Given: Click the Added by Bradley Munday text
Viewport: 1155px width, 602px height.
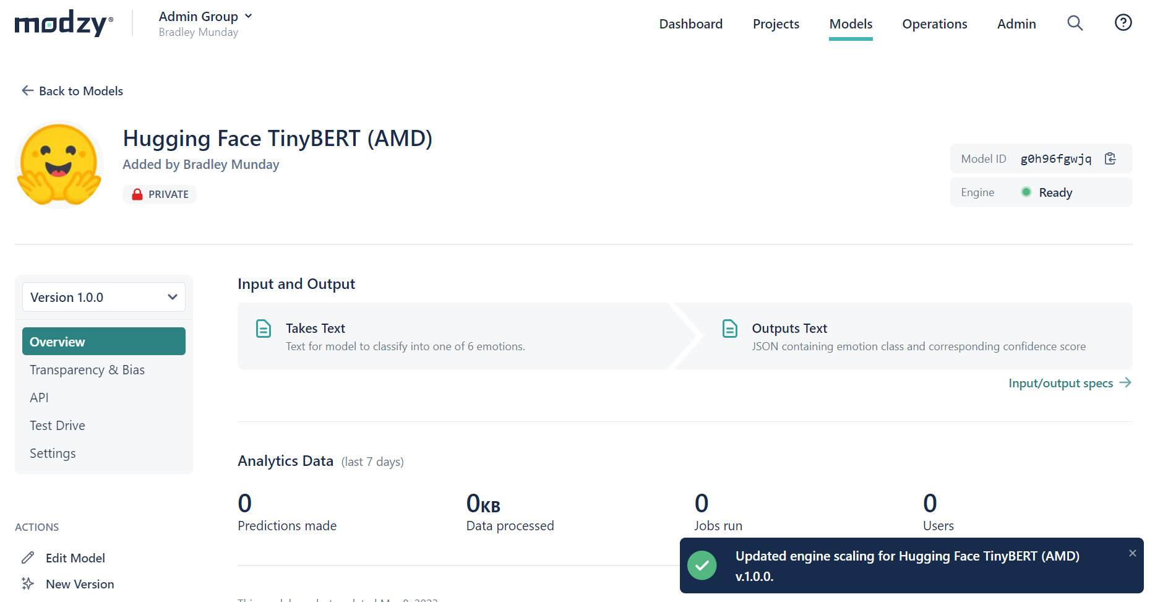Looking at the screenshot, I should pyautogui.click(x=201, y=165).
